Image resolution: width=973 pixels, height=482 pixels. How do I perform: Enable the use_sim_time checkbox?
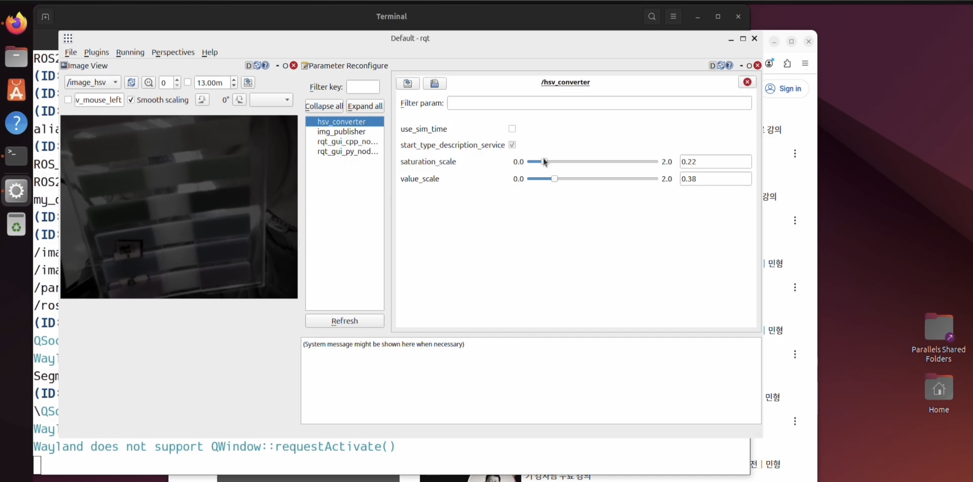tap(512, 129)
